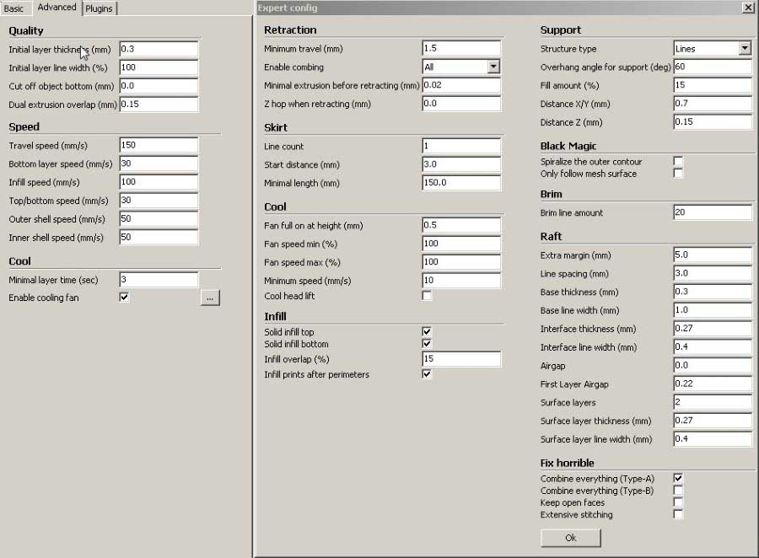The image size is (759, 558).
Task: Edit Outer shell speed field
Action: pos(159,218)
